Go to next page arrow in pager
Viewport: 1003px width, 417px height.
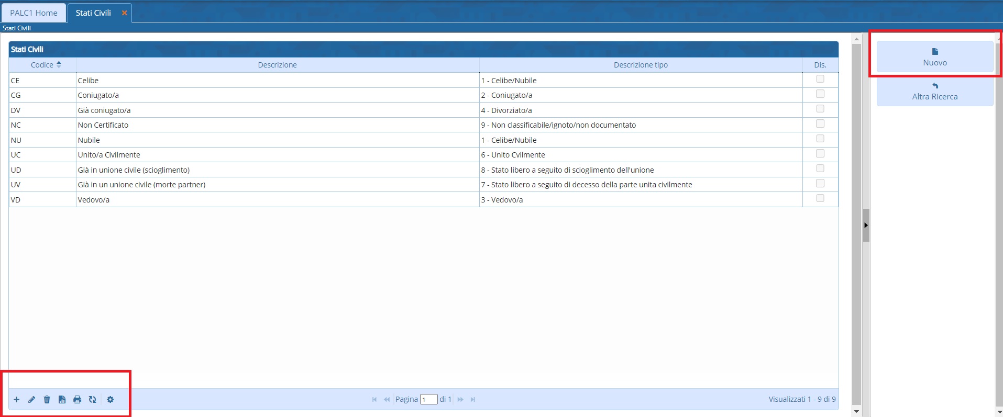point(460,400)
